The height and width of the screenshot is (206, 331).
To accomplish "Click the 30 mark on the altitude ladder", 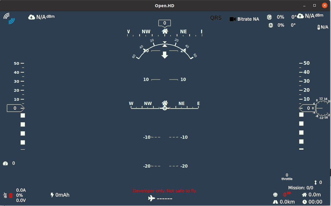I will pos(306,81).
